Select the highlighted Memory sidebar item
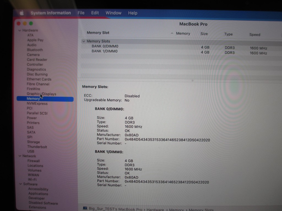 (x=45, y=99)
